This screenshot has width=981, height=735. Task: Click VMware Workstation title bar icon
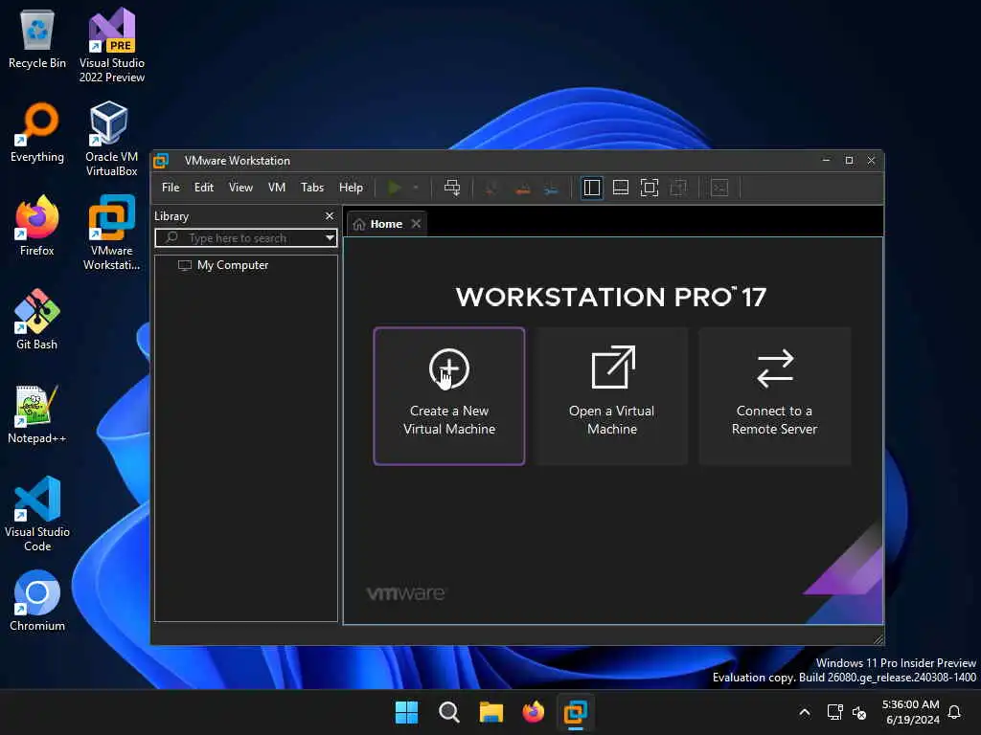click(161, 161)
